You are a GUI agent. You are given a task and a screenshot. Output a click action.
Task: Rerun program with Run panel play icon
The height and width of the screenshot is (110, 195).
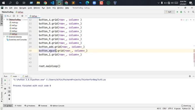(5, 80)
